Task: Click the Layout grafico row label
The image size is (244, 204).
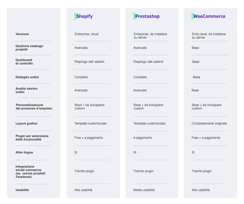Action: 27,123
